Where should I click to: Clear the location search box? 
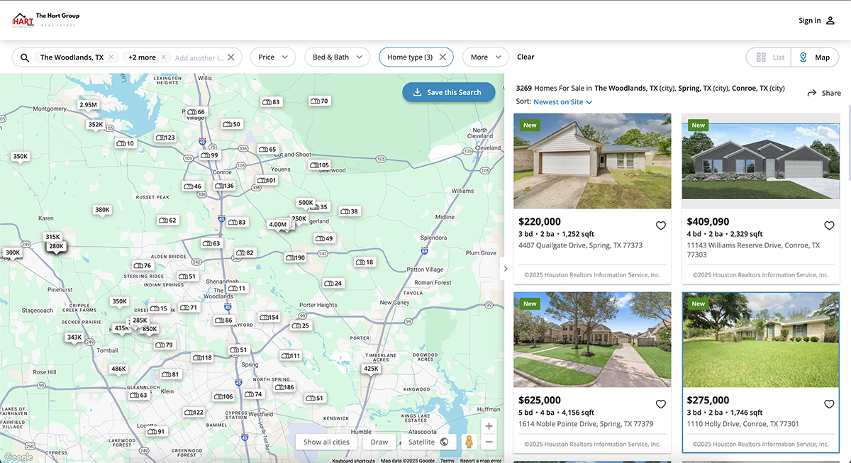(230, 57)
